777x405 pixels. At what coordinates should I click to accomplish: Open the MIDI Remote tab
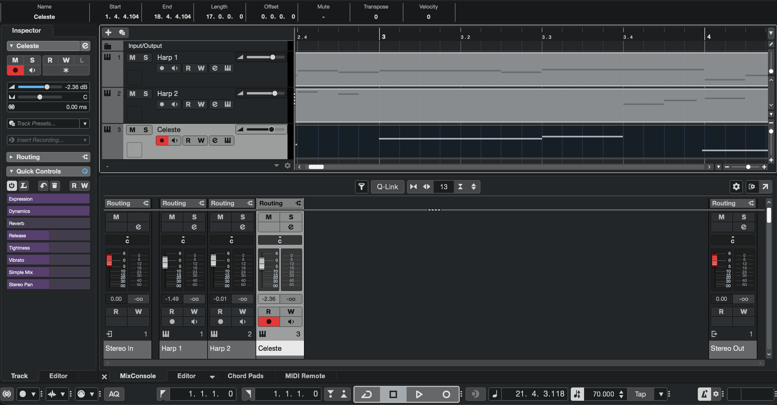pyautogui.click(x=305, y=376)
